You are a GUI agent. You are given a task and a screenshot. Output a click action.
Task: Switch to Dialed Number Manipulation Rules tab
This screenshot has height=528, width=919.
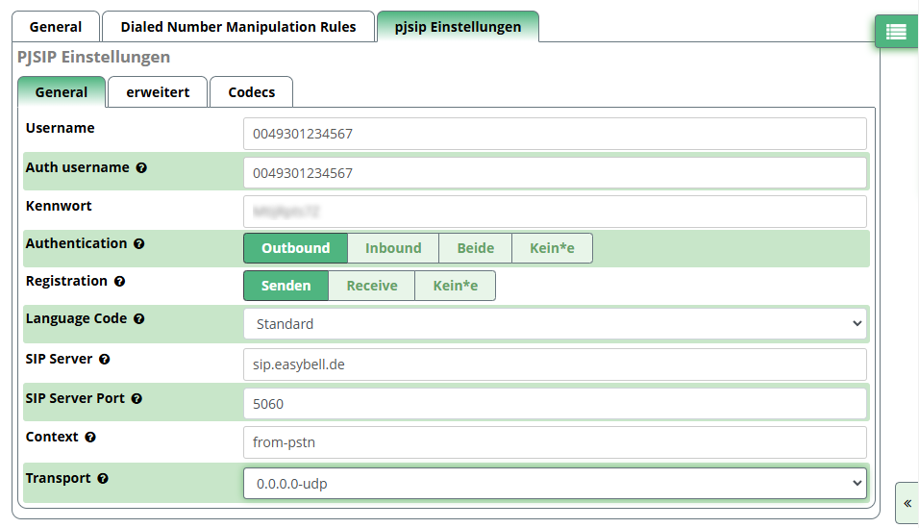(x=238, y=27)
